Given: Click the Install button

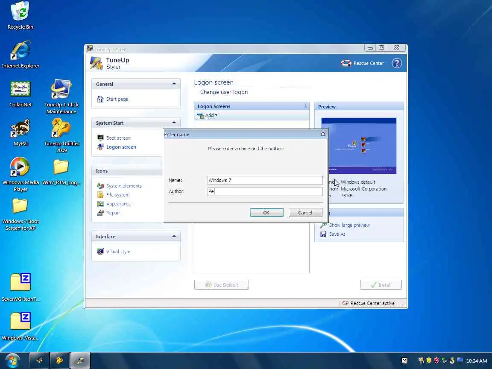Looking at the screenshot, I should (381, 284).
